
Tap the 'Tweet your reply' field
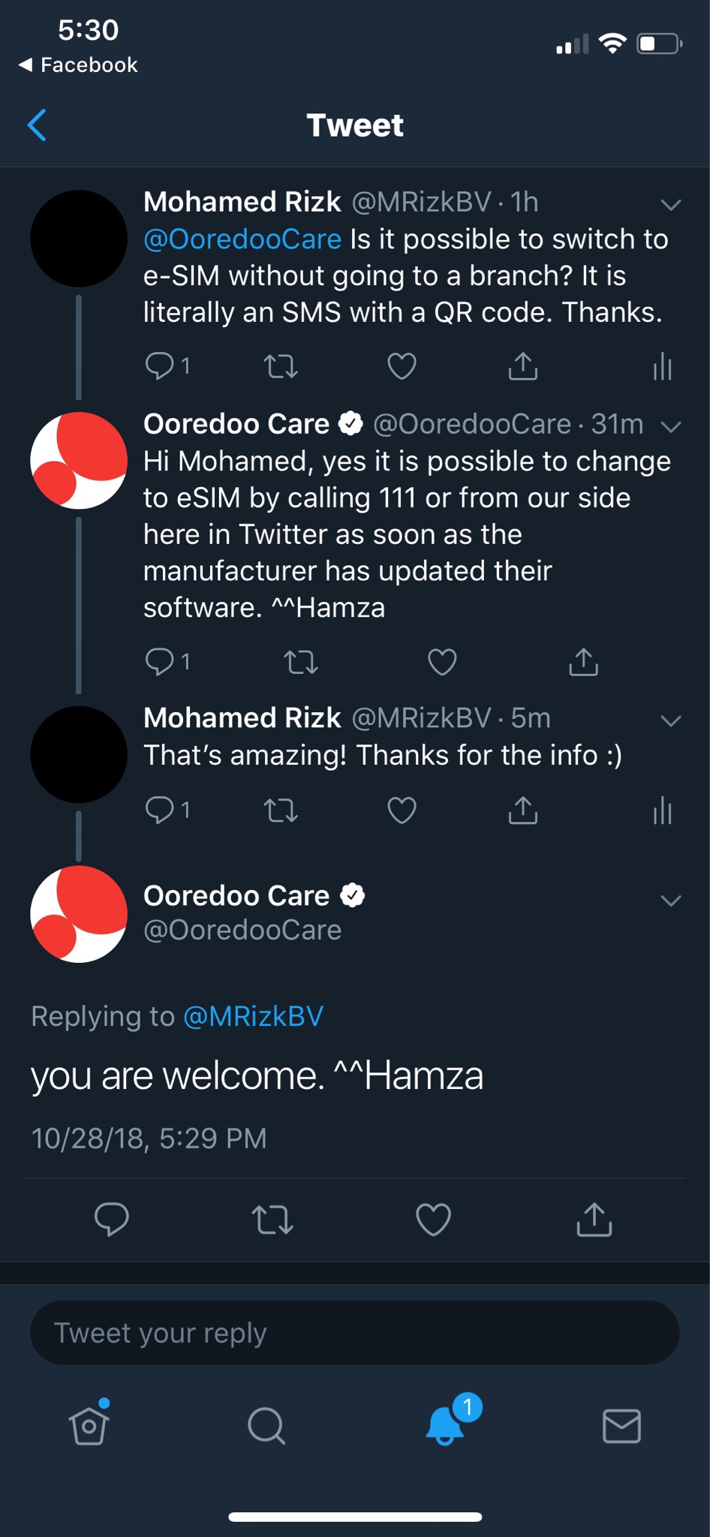point(355,1333)
